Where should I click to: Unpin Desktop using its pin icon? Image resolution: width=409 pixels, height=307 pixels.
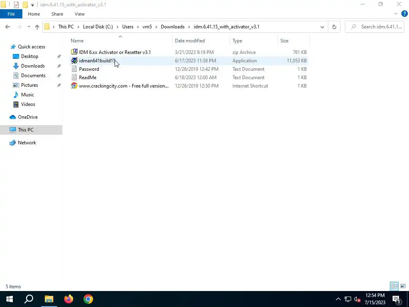pos(59,56)
